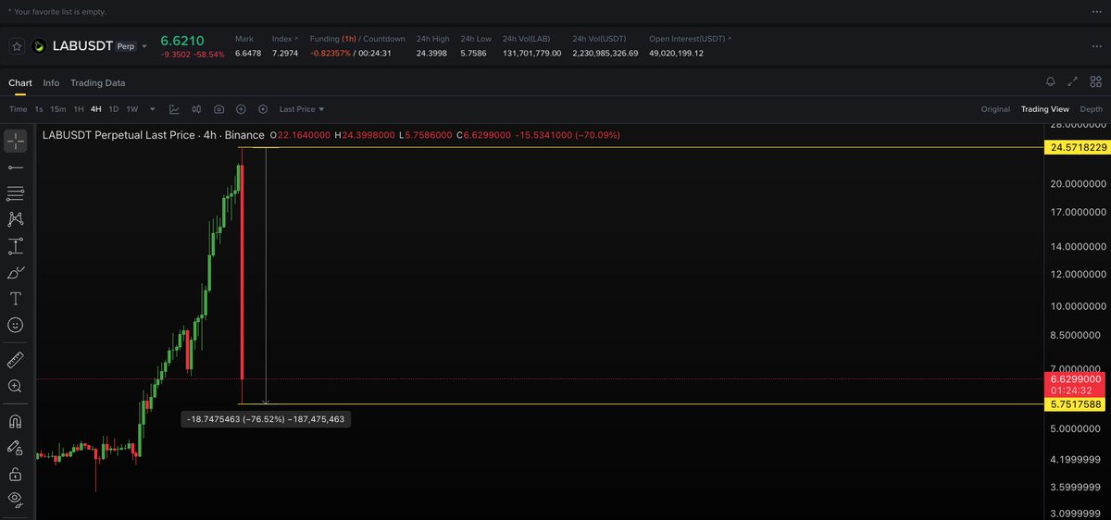Open the chart layout grid icon

pyautogui.click(x=1094, y=82)
